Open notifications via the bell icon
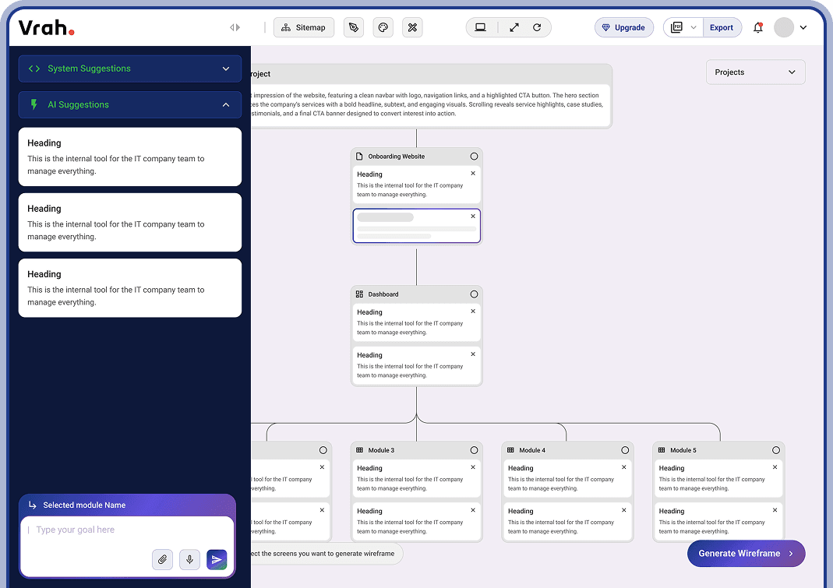Screen dimensions: 833x588 757,26
